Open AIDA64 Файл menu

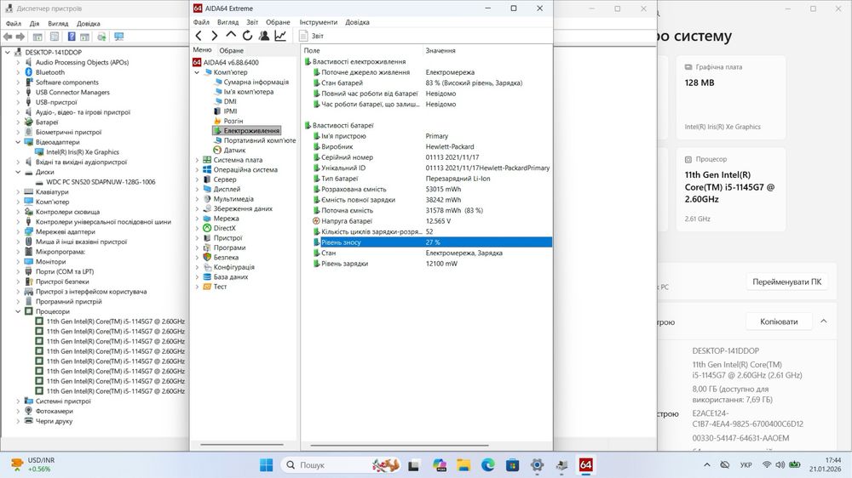pyautogui.click(x=201, y=22)
